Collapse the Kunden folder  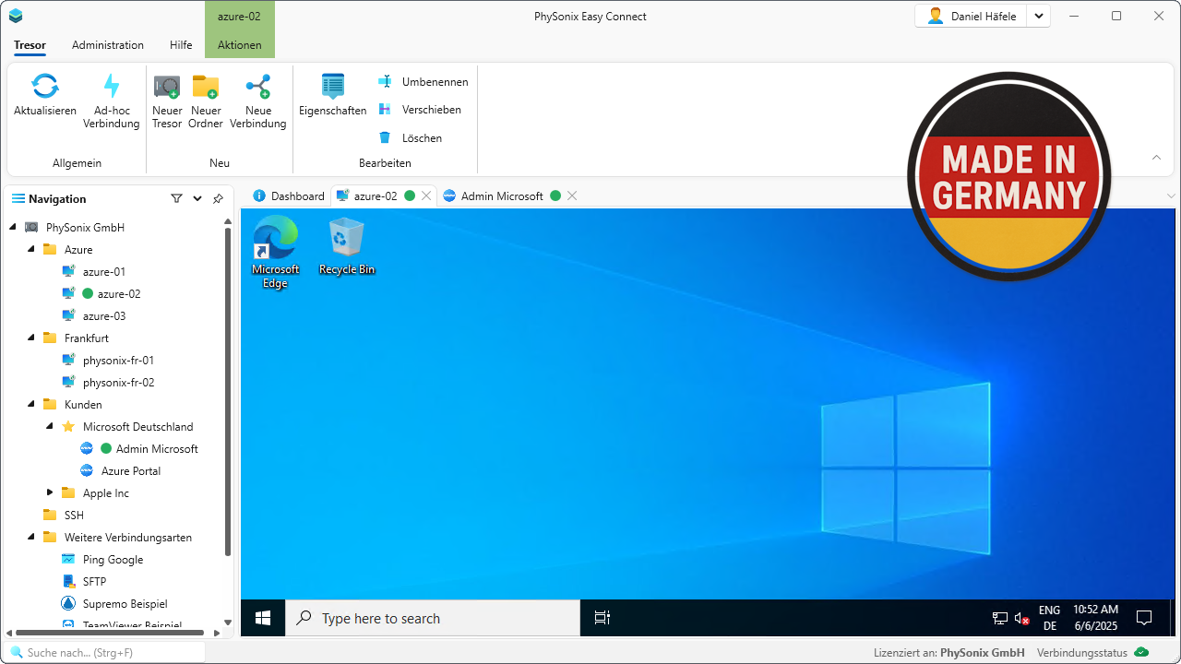[31, 404]
